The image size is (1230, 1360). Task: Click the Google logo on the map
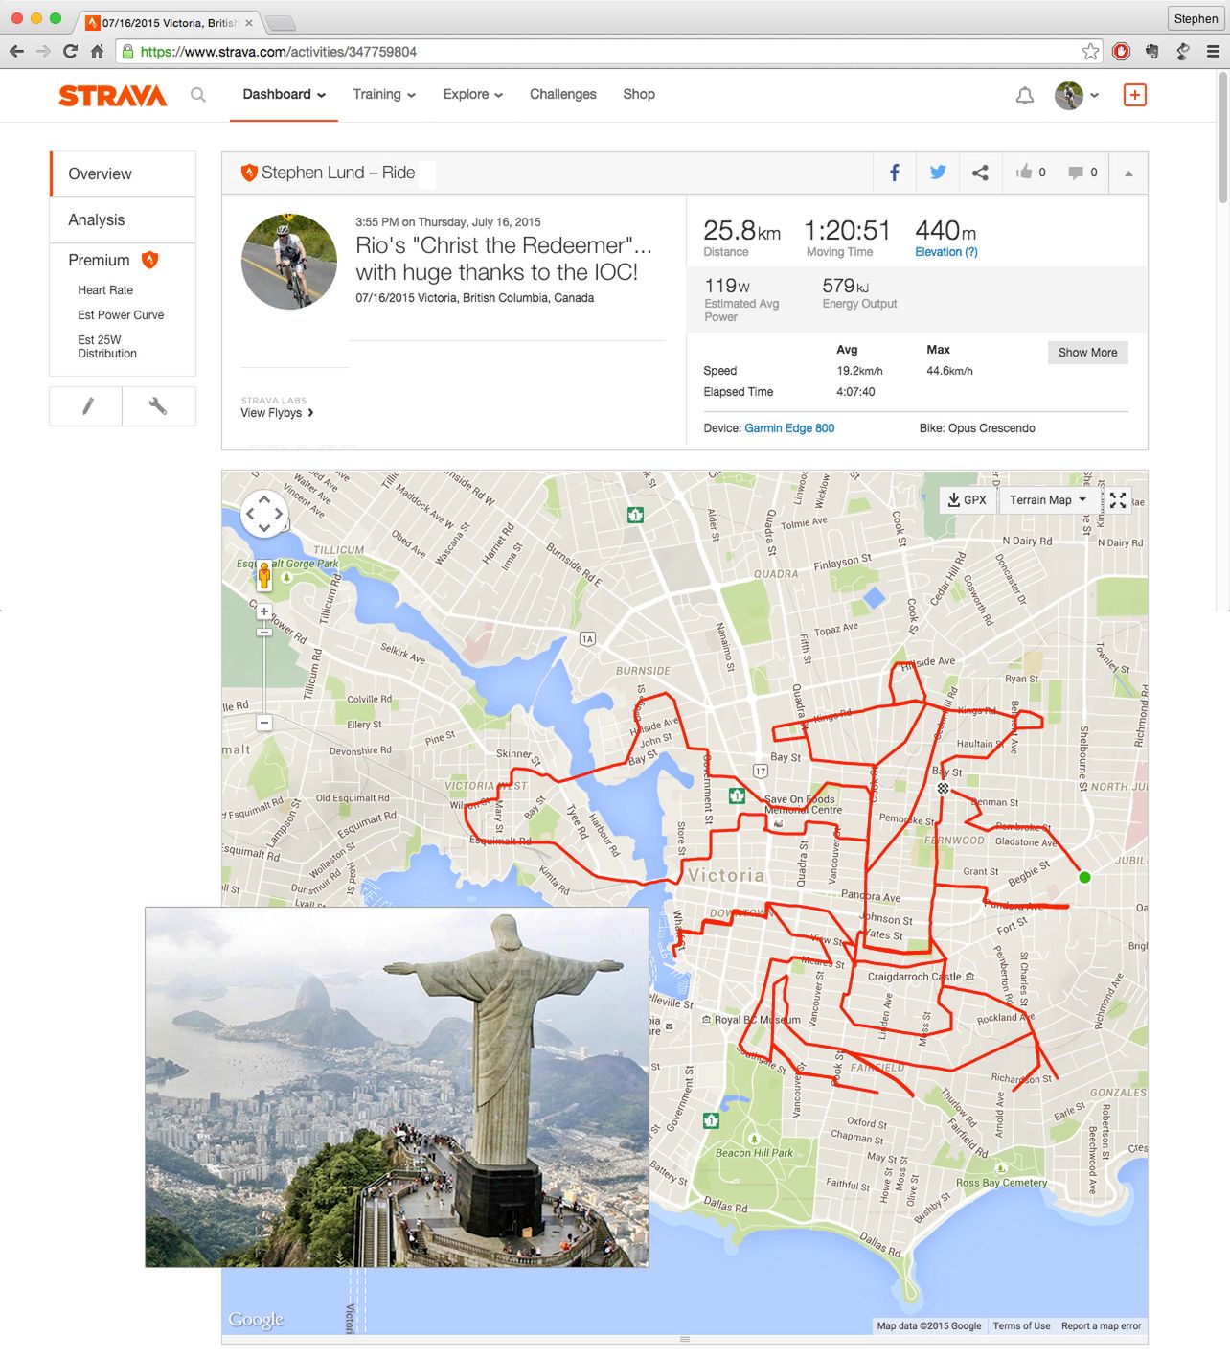coord(256,1320)
